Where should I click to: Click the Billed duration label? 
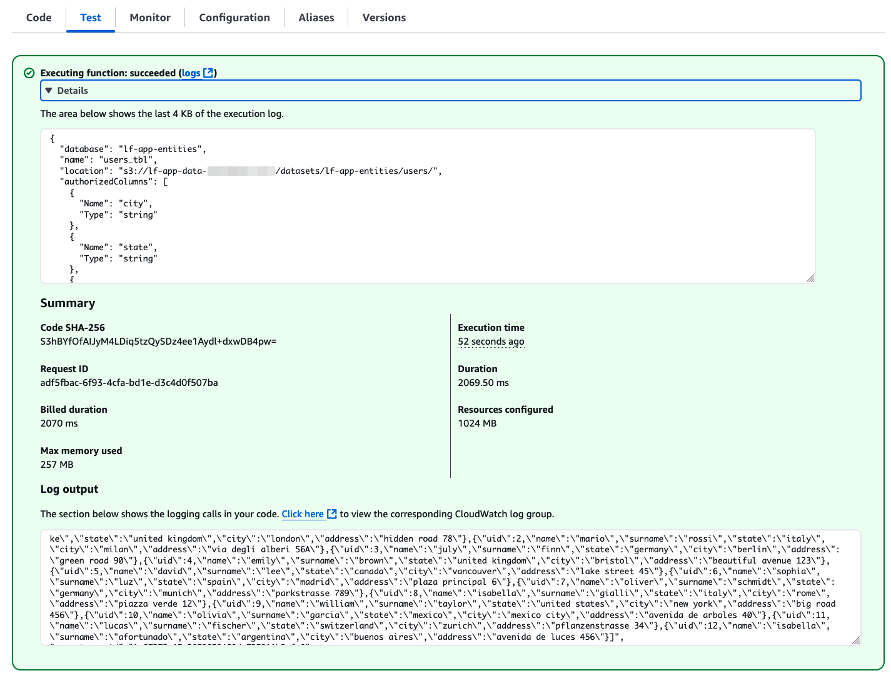point(74,410)
